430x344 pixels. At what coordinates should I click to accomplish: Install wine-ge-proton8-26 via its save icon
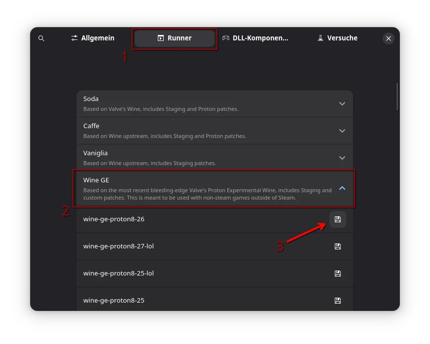(x=338, y=219)
